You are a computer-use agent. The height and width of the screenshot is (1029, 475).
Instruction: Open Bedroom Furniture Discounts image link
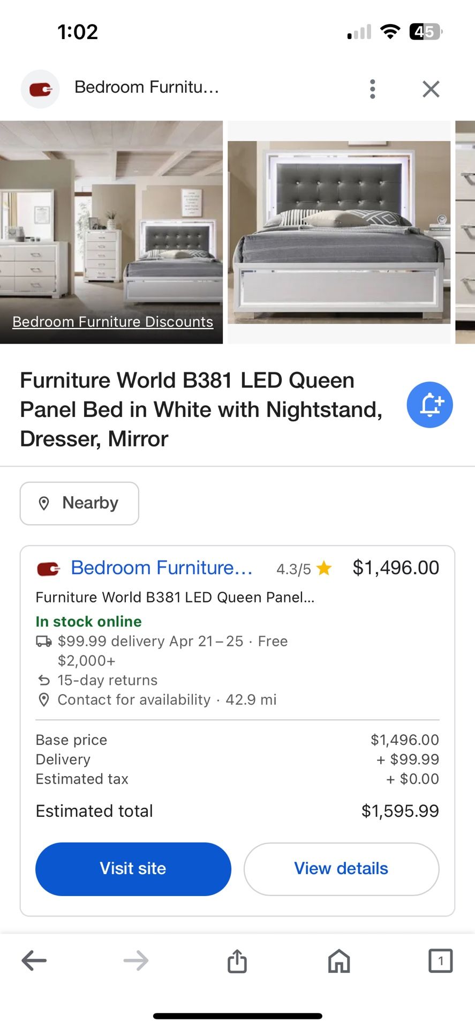click(x=112, y=322)
